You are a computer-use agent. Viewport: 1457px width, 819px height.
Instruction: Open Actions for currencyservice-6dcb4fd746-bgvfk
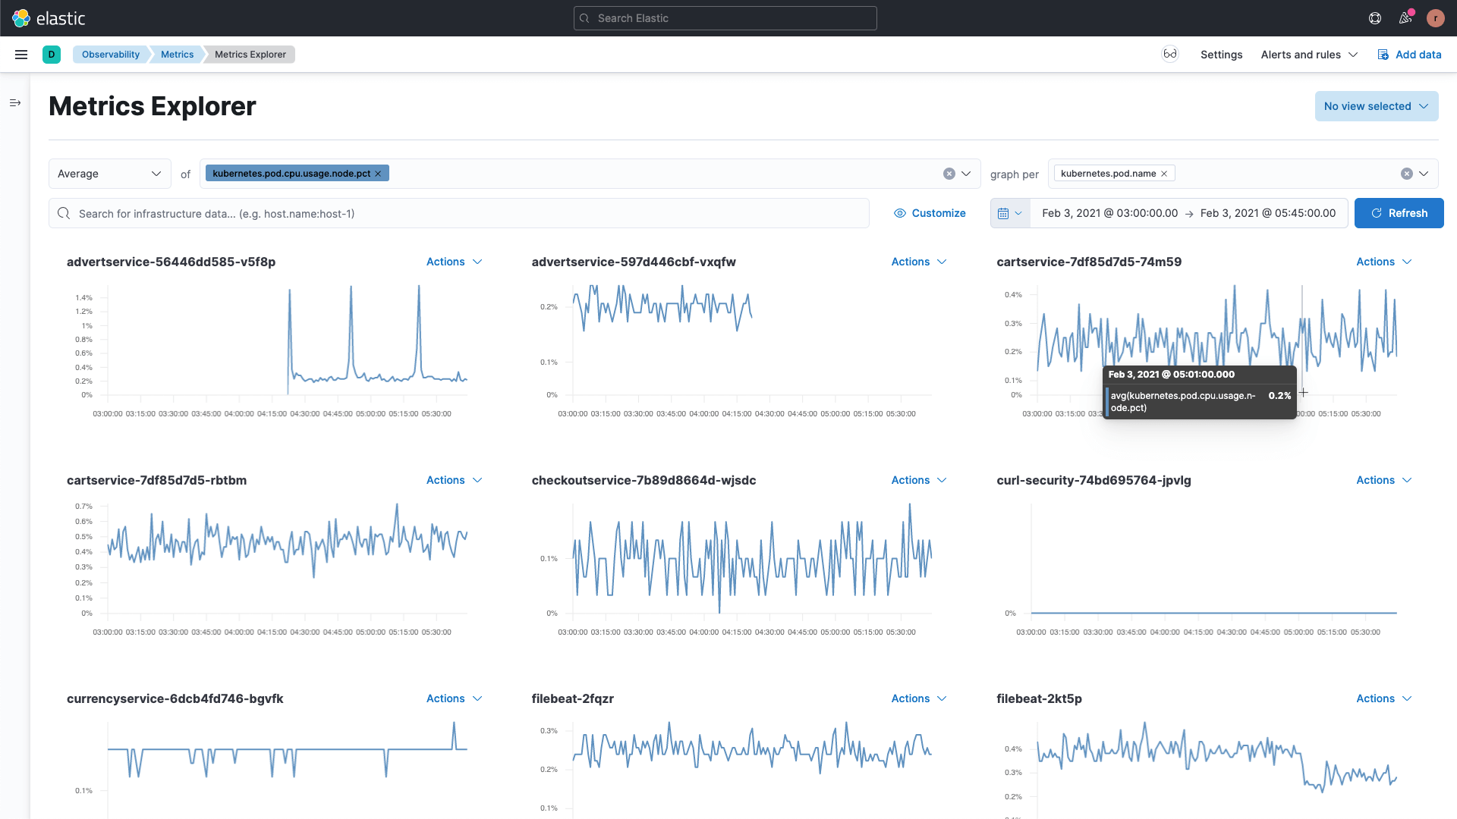coord(454,698)
